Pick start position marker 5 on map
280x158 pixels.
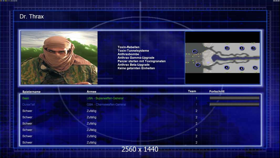[x=242, y=48]
